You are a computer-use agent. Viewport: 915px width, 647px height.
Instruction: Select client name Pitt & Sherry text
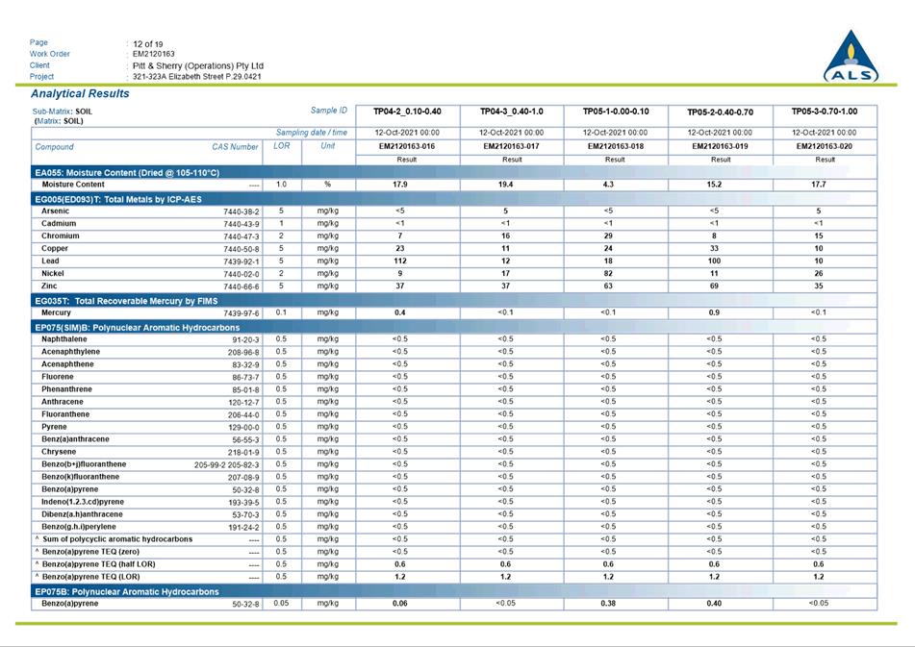(198, 65)
